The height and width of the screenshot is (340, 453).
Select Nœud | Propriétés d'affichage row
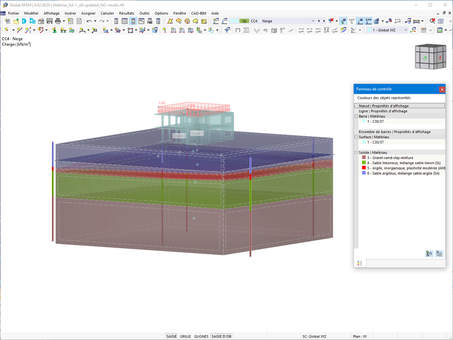coord(399,106)
